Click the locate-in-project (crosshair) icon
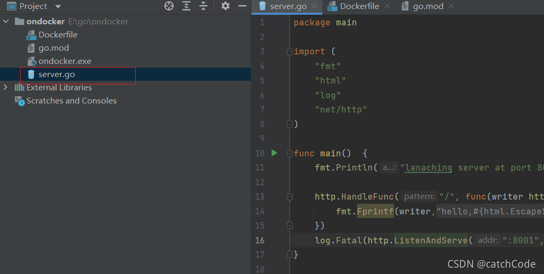 169,6
